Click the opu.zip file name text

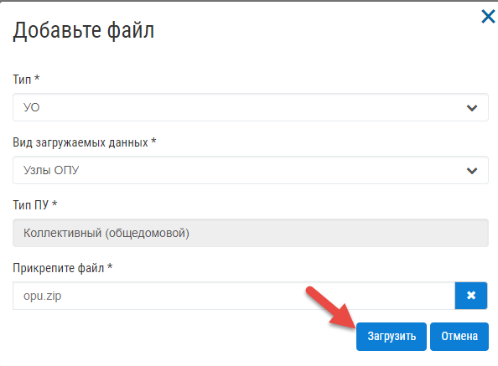tap(42, 296)
